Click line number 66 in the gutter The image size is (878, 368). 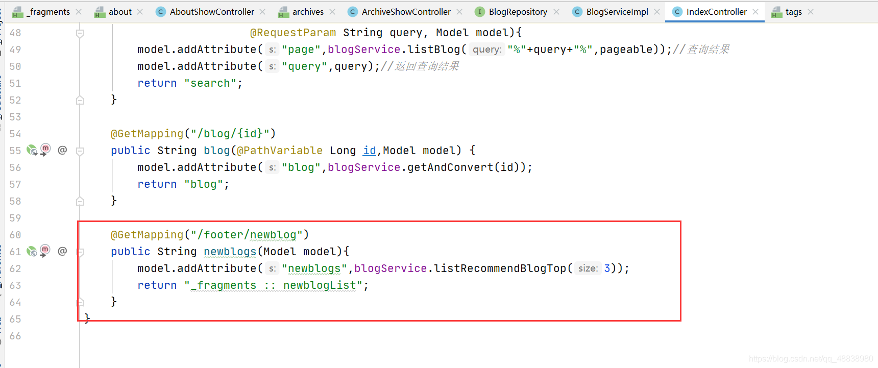pos(15,336)
